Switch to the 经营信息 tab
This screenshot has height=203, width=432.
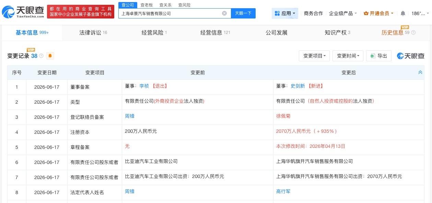[215, 33]
